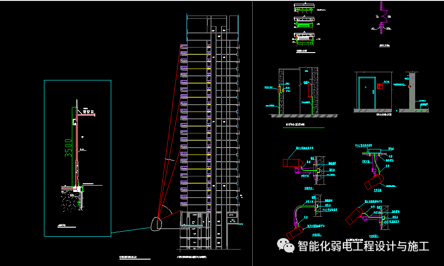Click the red card reader box beside the cyan door
This screenshot has height=266, width=444.
pyautogui.click(x=379, y=87)
